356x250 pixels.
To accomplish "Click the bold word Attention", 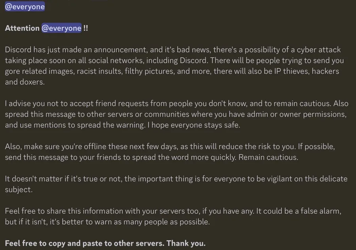I will 22,28.
